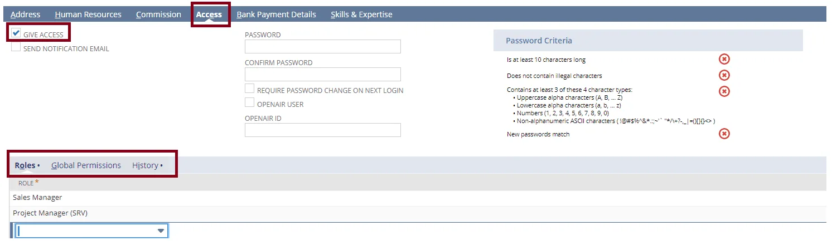Click the red X beside 'New passwords match'

724,134
